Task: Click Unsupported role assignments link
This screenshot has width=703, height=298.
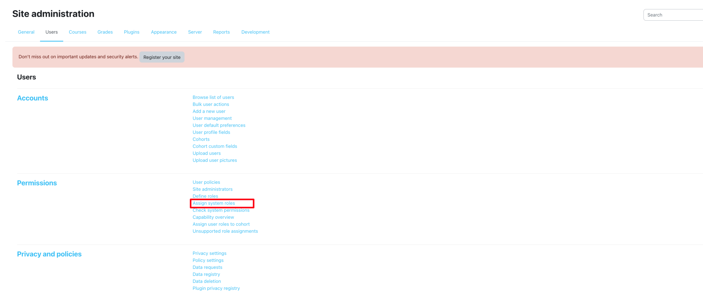Action: point(225,231)
